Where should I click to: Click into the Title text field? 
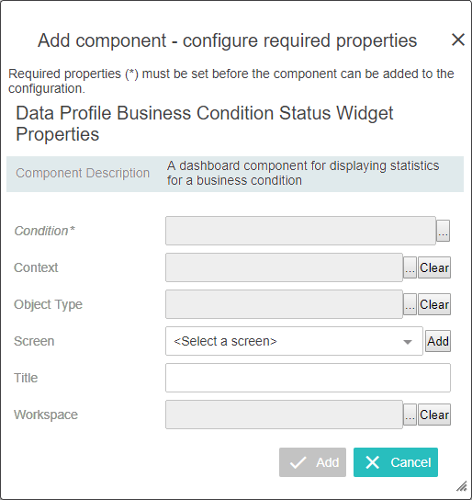[x=308, y=378]
